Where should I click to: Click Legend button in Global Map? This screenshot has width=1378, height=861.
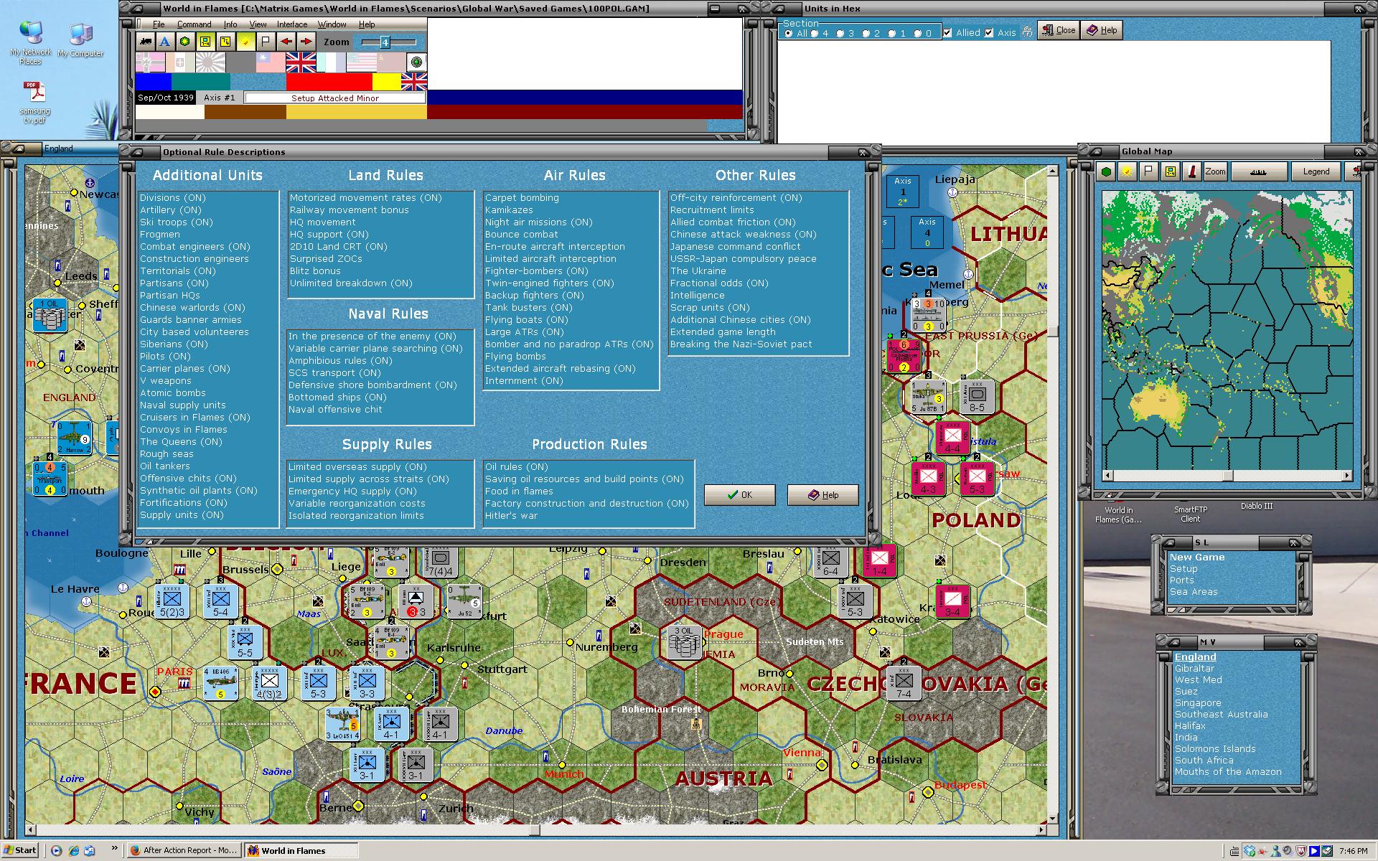pos(1316,171)
